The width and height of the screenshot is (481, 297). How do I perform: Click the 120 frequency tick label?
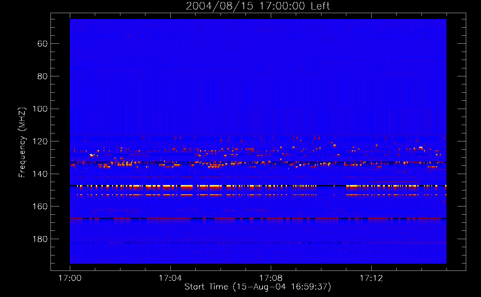pyautogui.click(x=40, y=141)
